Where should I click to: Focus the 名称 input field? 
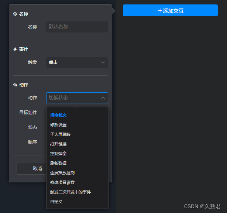pos(77,27)
